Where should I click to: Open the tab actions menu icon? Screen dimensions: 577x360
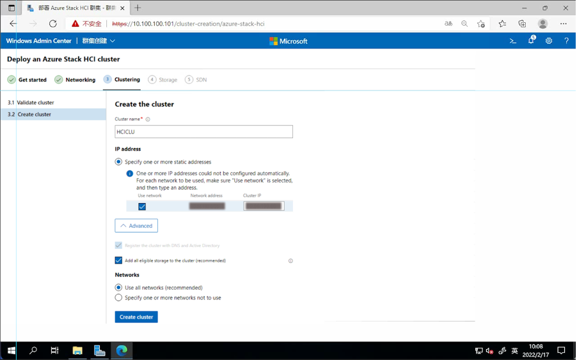pos(12,8)
